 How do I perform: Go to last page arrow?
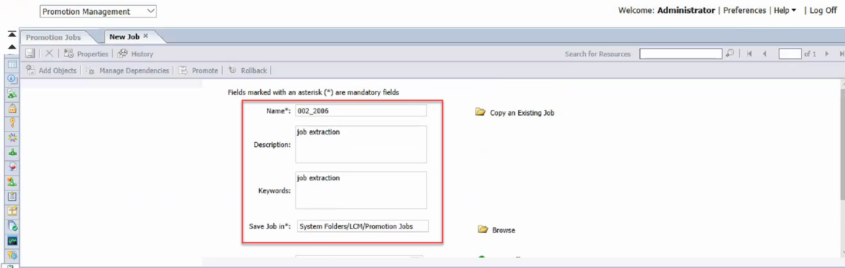[x=841, y=54]
